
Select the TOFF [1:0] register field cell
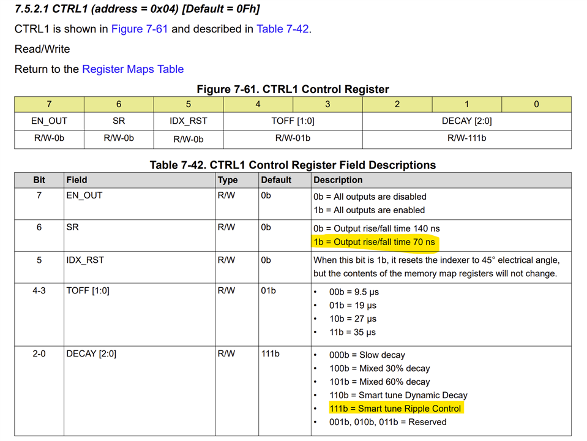pos(293,121)
